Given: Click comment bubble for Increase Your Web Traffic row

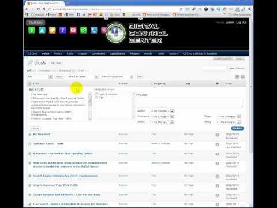Looking at the screenshot, I should coord(218,186).
